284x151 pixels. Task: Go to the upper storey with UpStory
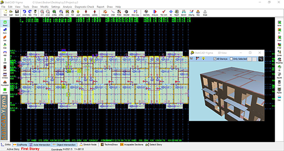[95, 12]
